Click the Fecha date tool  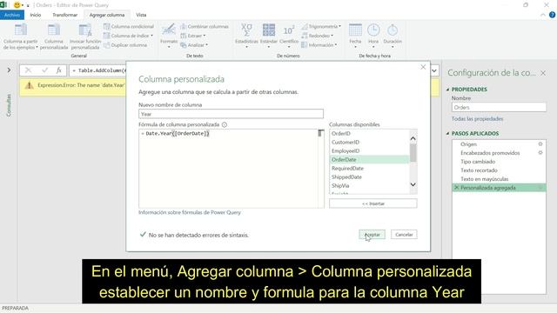click(355, 36)
